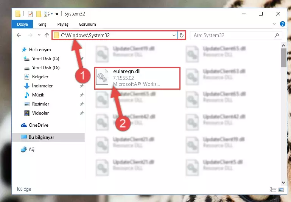Select the eularegn.dll file
This screenshot has height=202, width=291.
(x=137, y=78)
